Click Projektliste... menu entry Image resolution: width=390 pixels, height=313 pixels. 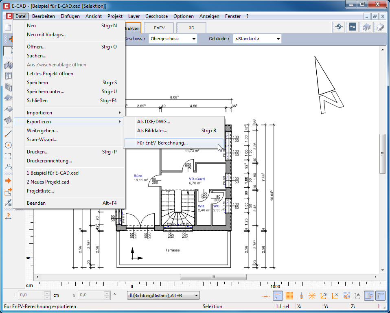(69, 191)
